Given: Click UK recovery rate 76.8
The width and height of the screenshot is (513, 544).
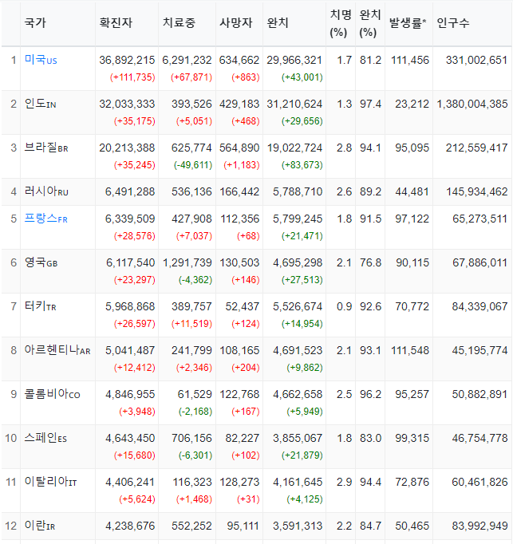Looking at the screenshot, I should pyautogui.click(x=370, y=262).
